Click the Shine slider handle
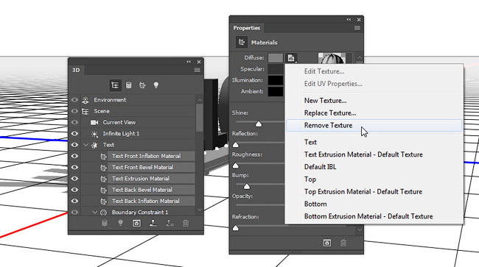 tap(259, 124)
